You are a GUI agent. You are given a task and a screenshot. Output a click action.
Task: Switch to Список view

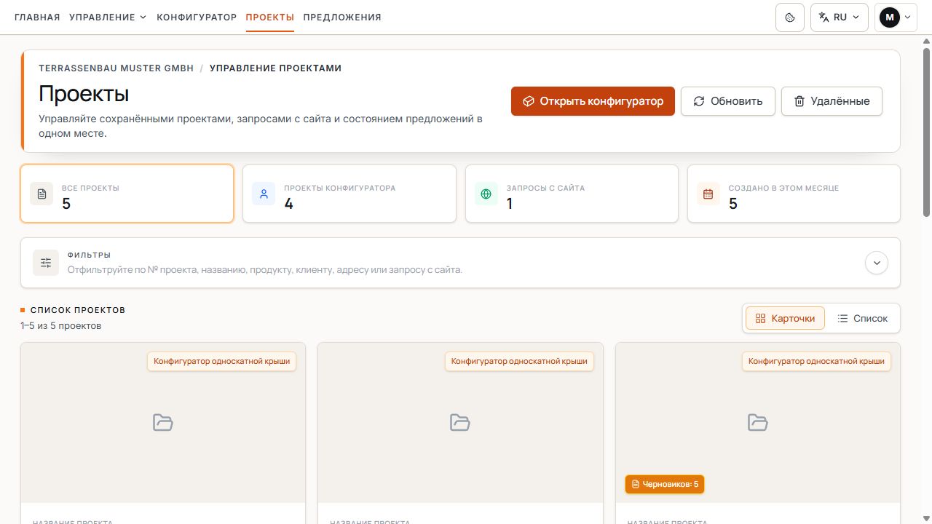[x=863, y=318]
